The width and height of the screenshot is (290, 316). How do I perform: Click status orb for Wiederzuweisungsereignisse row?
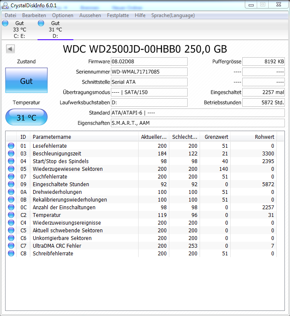11,222
